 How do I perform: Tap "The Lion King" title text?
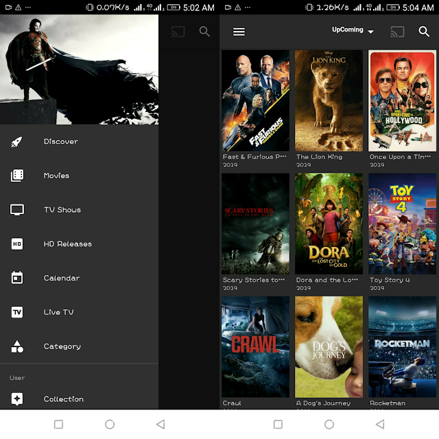coord(319,157)
